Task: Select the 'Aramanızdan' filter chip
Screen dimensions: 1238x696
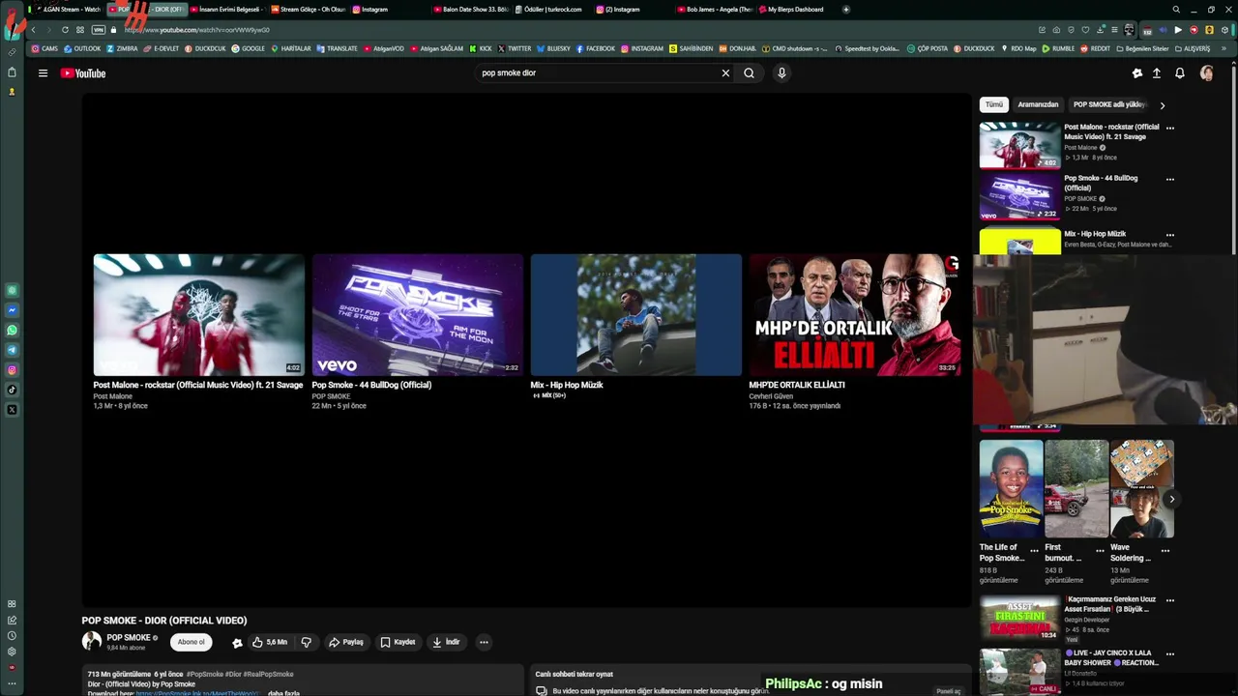Action: 1038,104
